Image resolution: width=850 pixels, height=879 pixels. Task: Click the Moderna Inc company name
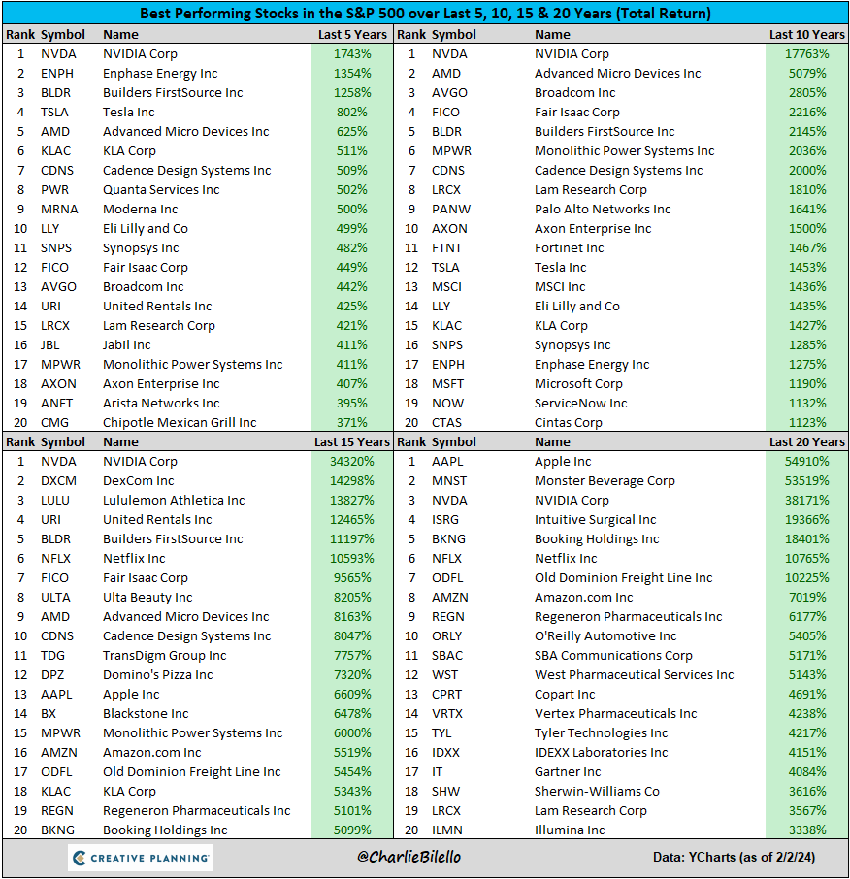[141, 210]
